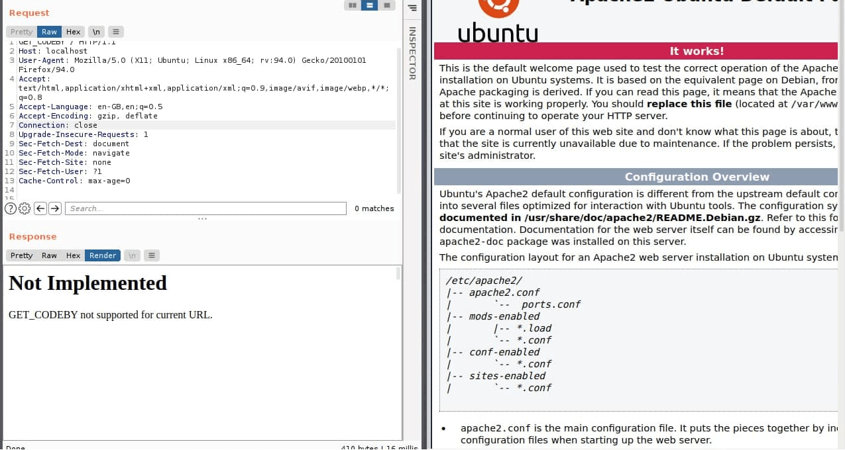This screenshot has height=450, width=845.
Task: Switch Request view to Hex
Action: [74, 32]
